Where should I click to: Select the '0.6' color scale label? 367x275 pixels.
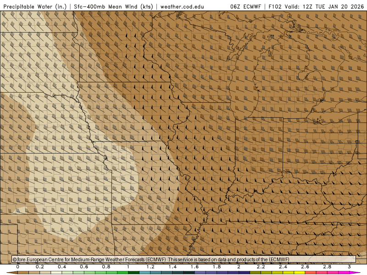tap(84, 267)
